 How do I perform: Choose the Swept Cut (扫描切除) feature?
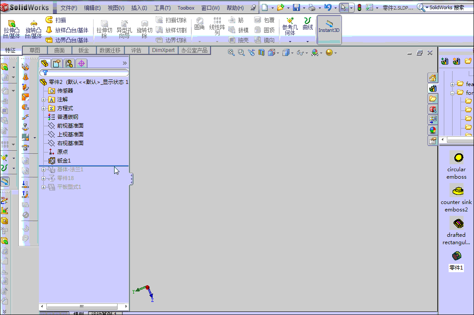pos(171,20)
